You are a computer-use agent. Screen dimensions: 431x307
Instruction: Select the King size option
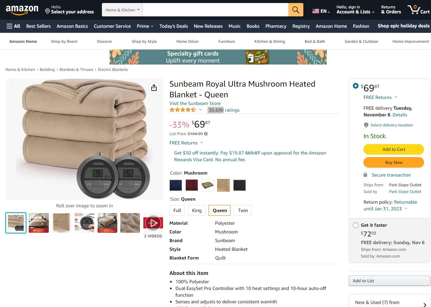point(196,210)
